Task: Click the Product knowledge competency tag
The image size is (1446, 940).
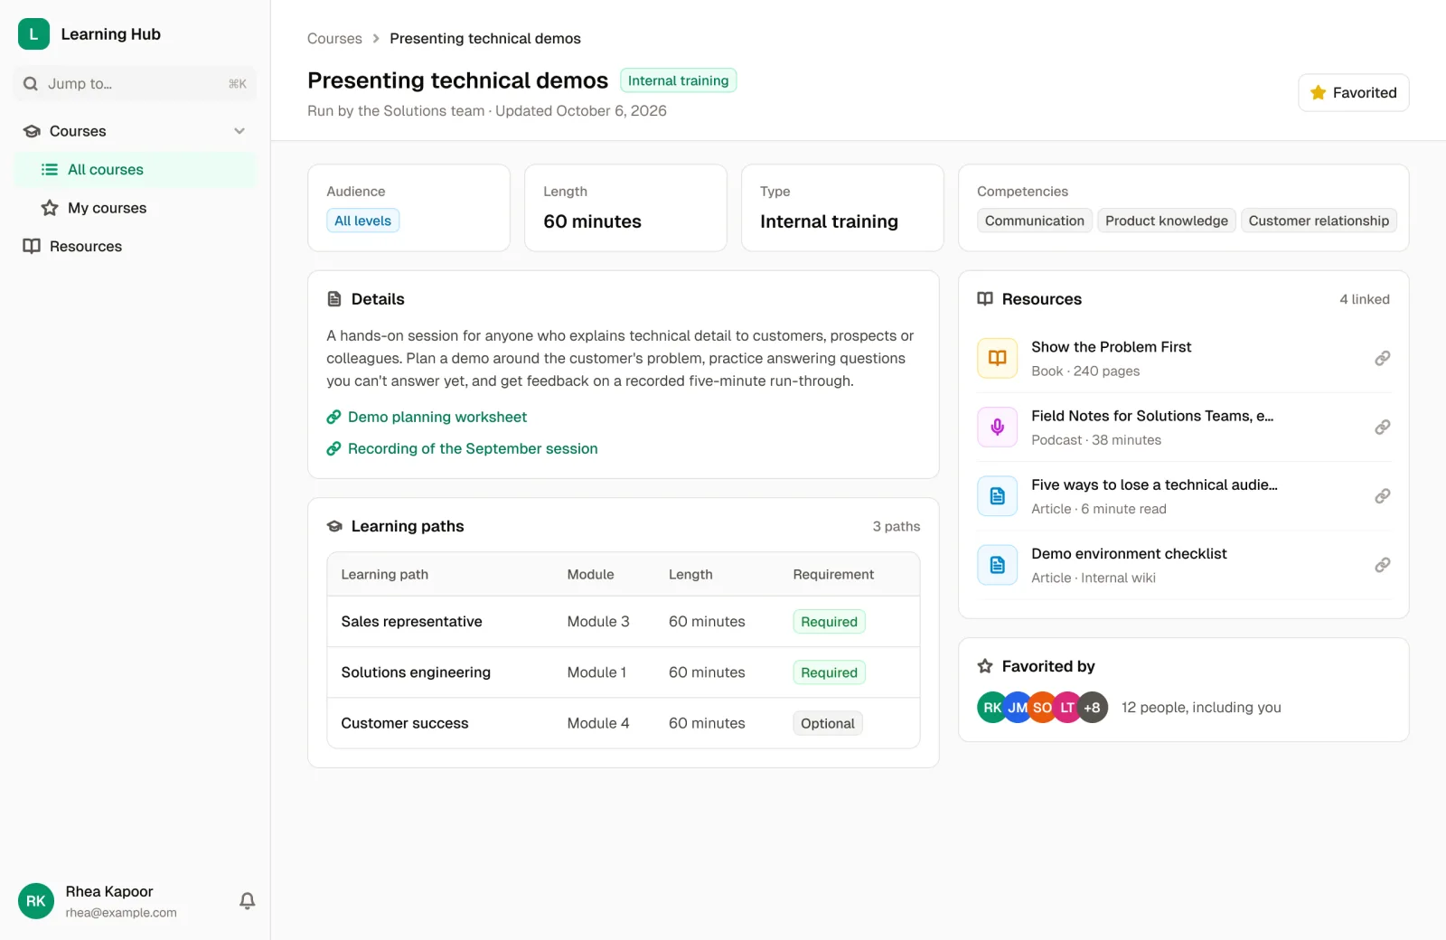Action: (1167, 221)
